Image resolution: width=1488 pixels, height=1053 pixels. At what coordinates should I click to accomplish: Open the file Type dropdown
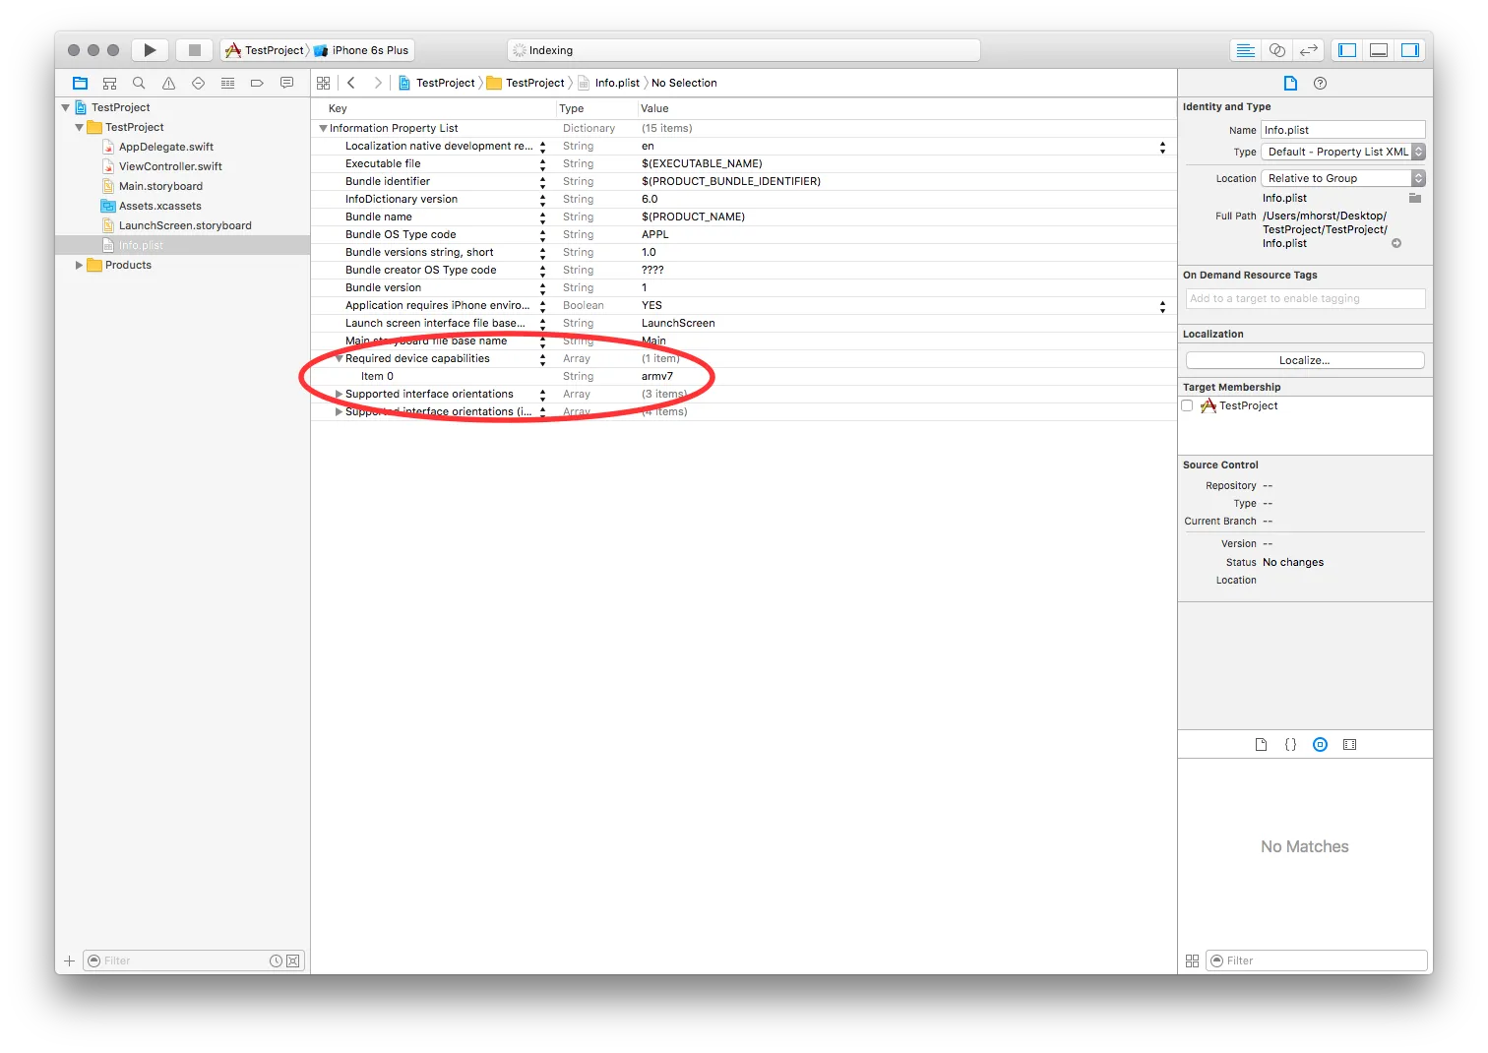[x=1343, y=152]
